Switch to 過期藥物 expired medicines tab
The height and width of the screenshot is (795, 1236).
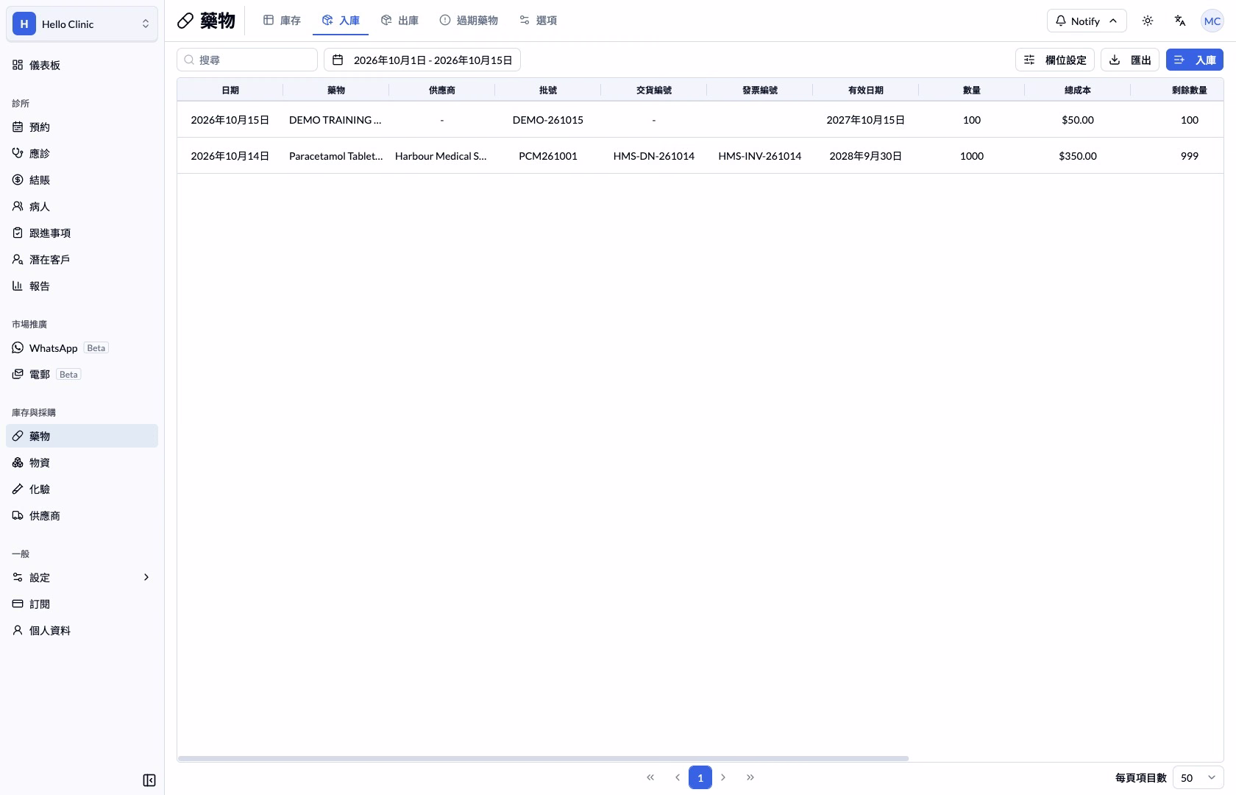click(x=469, y=21)
